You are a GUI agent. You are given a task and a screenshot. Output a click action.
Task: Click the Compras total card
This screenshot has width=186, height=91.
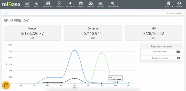(x=93, y=33)
